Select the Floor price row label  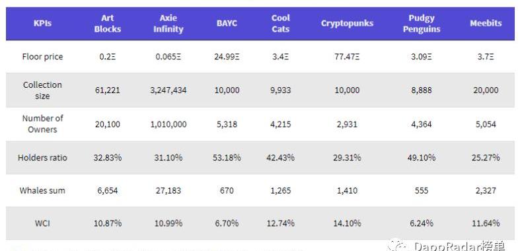(x=42, y=57)
